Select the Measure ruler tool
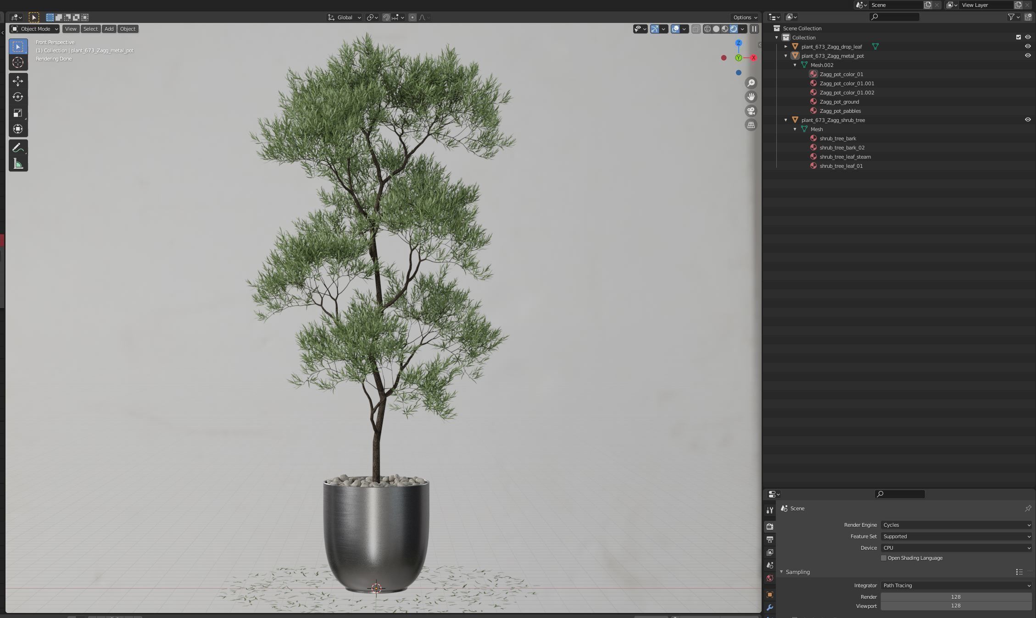The height and width of the screenshot is (618, 1036). coord(18,164)
